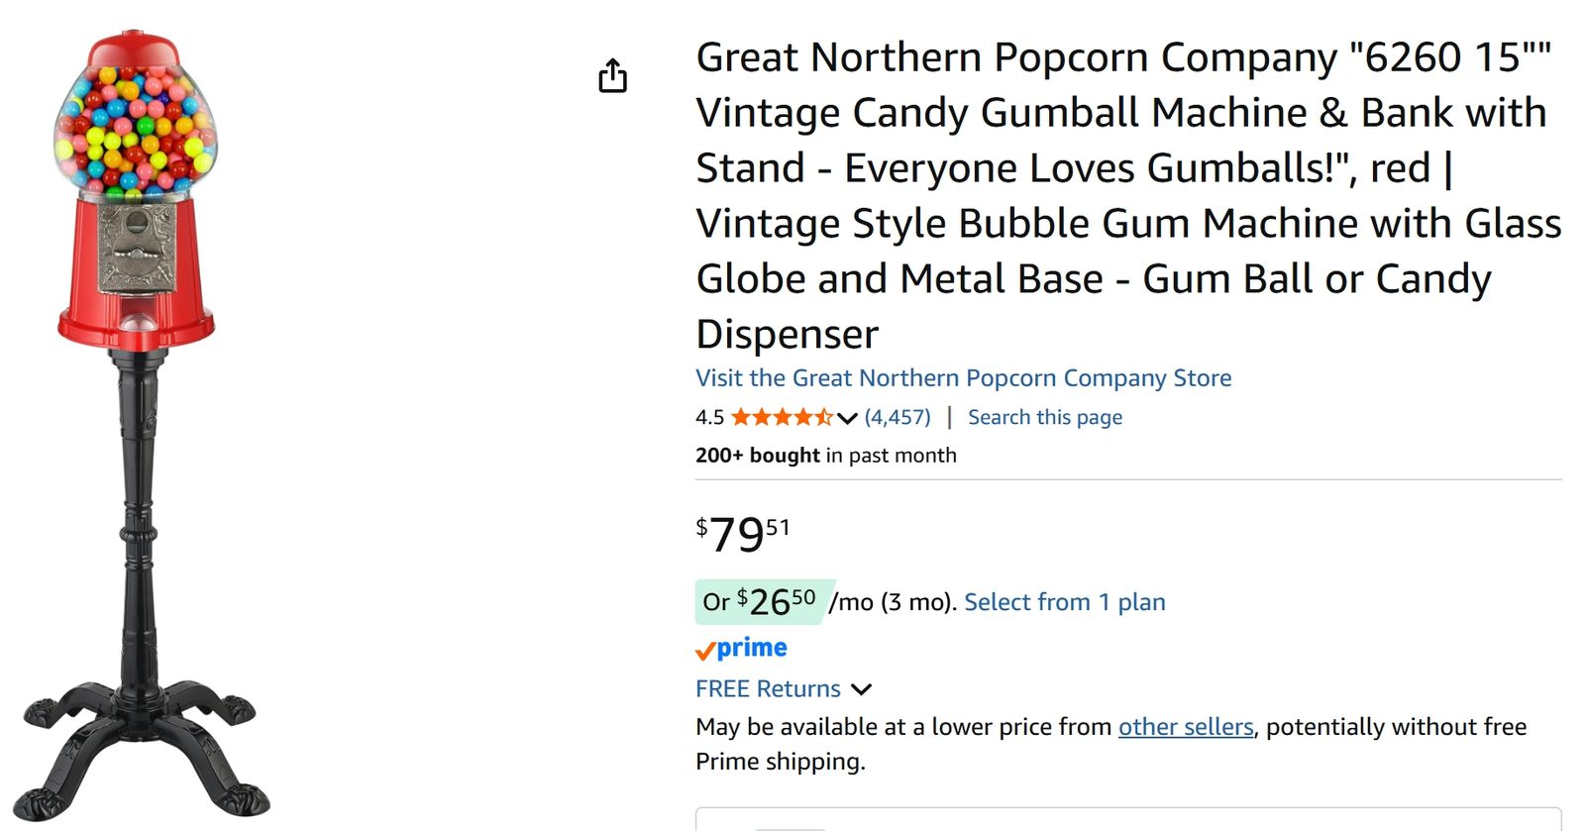Viewport: 1585px width, 831px height.
Task: Click the FREE Returns link text
Action: click(x=768, y=688)
